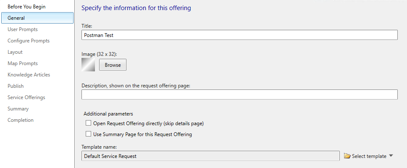Expand the Select template dropdown arrow
The width and height of the screenshot is (407, 168).
point(391,156)
